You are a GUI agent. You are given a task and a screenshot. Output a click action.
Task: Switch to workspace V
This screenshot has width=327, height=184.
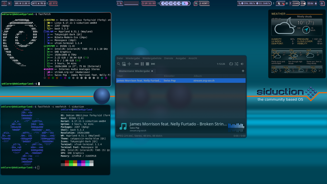[179, 3]
